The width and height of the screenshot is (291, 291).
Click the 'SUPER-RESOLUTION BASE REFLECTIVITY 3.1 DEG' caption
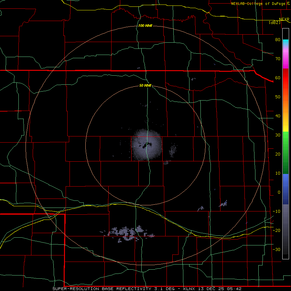(113, 289)
